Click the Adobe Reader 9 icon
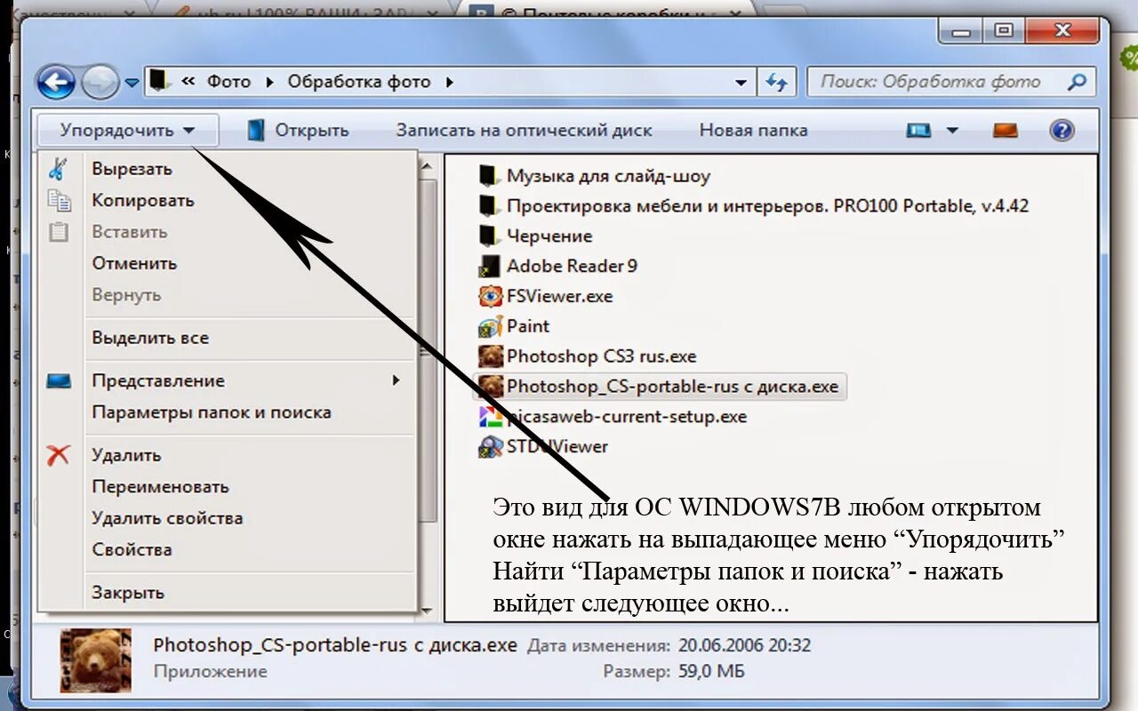The image size is (1138, 711). (x=490, y=266)
